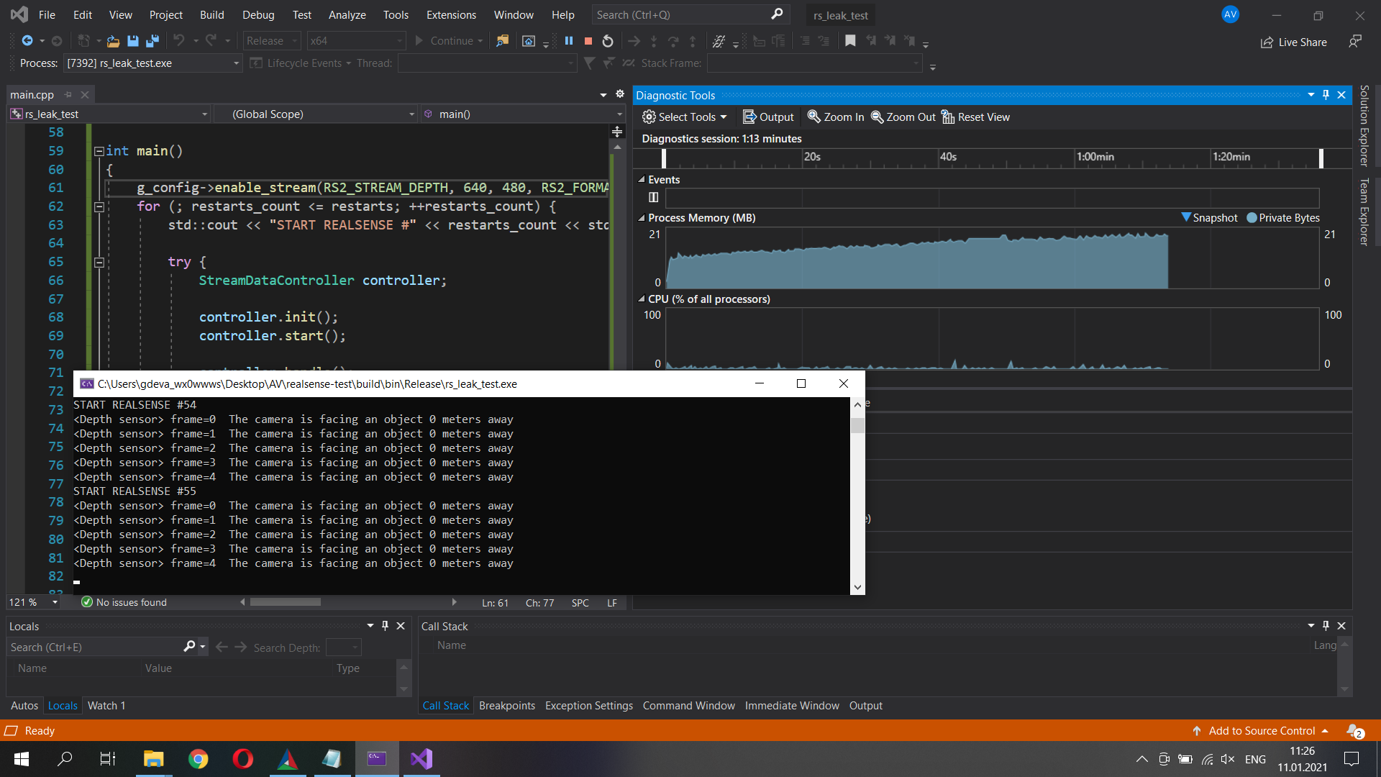Toggle the Snapshot legend in Process Memory
The image size is (1381, 777).
[x=1210, y=217]
